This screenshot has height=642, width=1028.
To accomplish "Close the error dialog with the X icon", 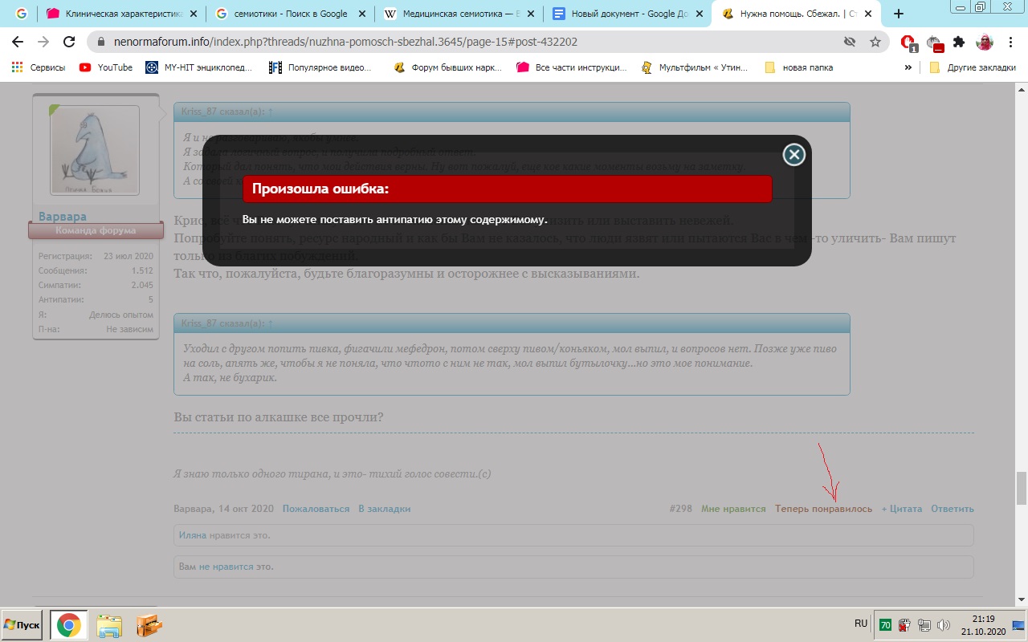I will [793, 155].
